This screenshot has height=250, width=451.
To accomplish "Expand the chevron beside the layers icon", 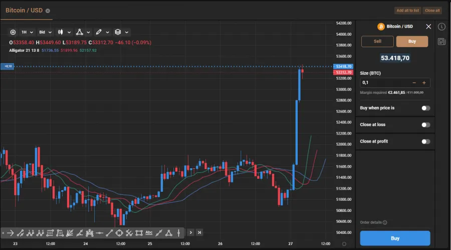I will 127,32.
